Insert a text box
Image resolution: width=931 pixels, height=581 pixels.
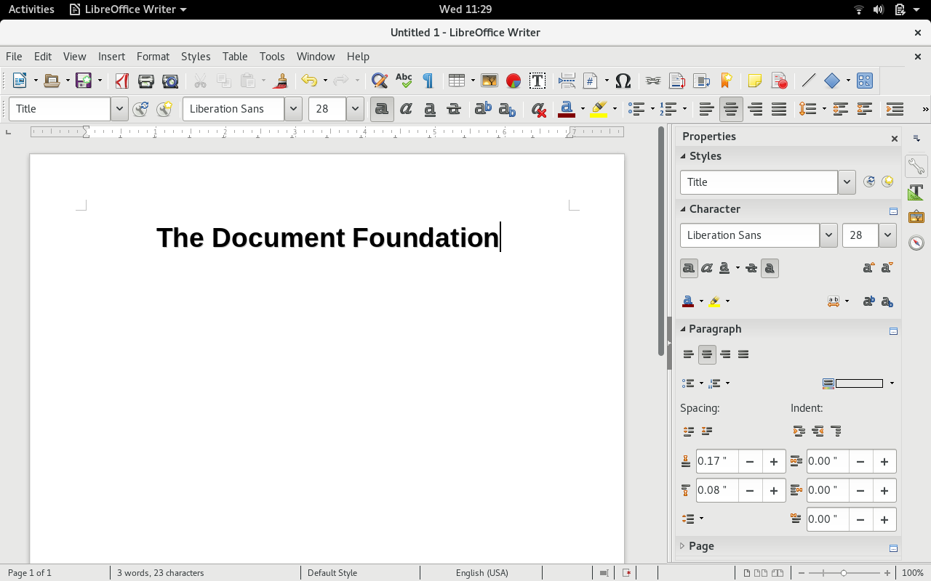click(x=538, y=81)
